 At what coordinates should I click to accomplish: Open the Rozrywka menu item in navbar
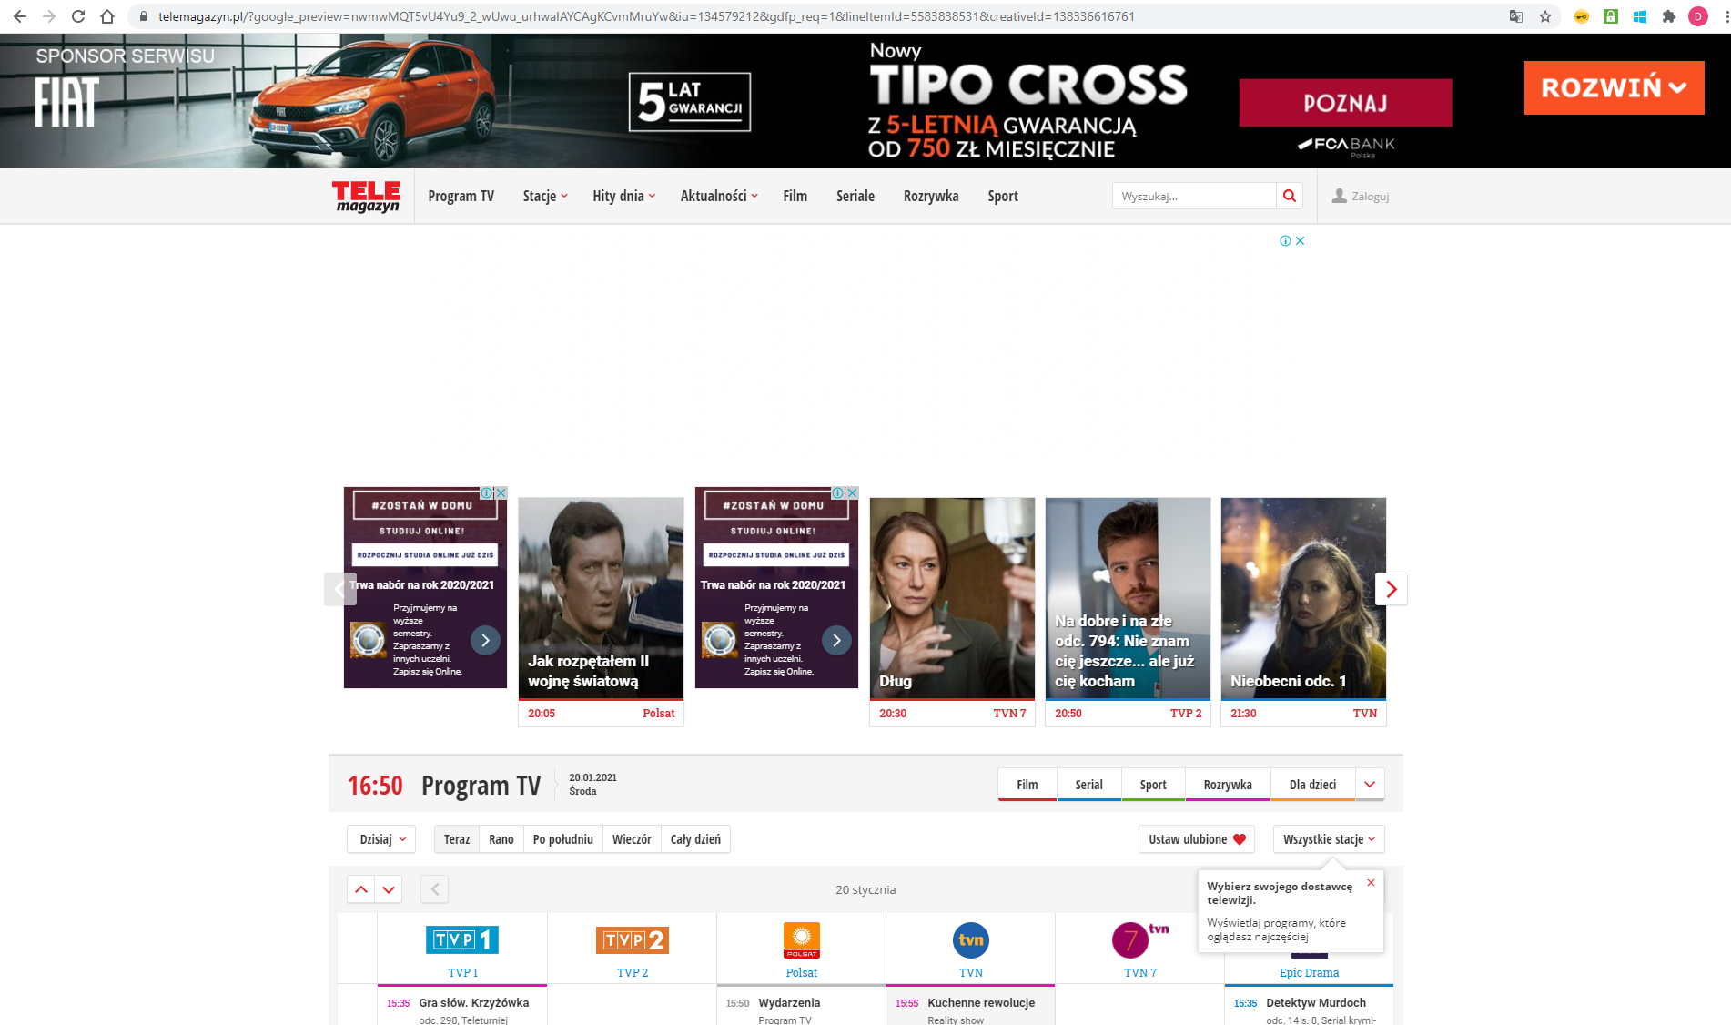(931, 196)
